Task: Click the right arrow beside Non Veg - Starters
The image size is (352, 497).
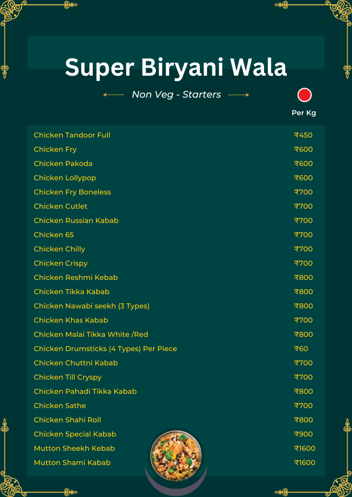Action: pos(238,95)
